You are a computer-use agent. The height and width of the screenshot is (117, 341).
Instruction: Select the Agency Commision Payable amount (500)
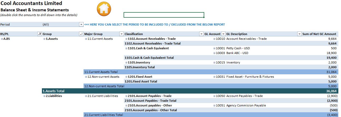(x=333, y=105)
